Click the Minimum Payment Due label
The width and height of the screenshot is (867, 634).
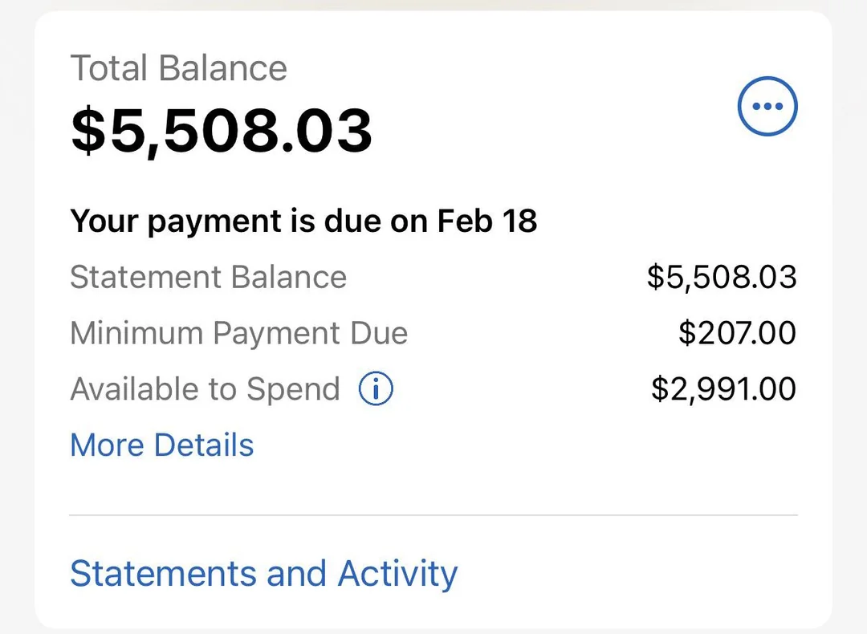[x=238, y=333]
